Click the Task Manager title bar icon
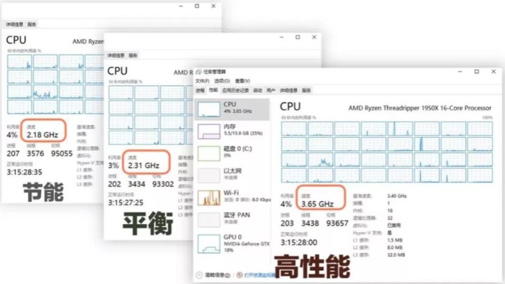This screenshot has width=505, height=284. [199, 72]
